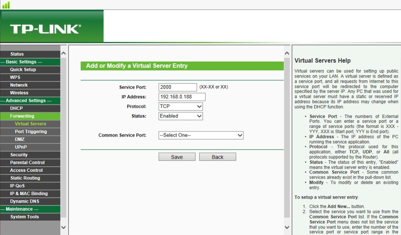401x235 pixels.
Task: Open the Protocol dropdown
Action: 180,107
